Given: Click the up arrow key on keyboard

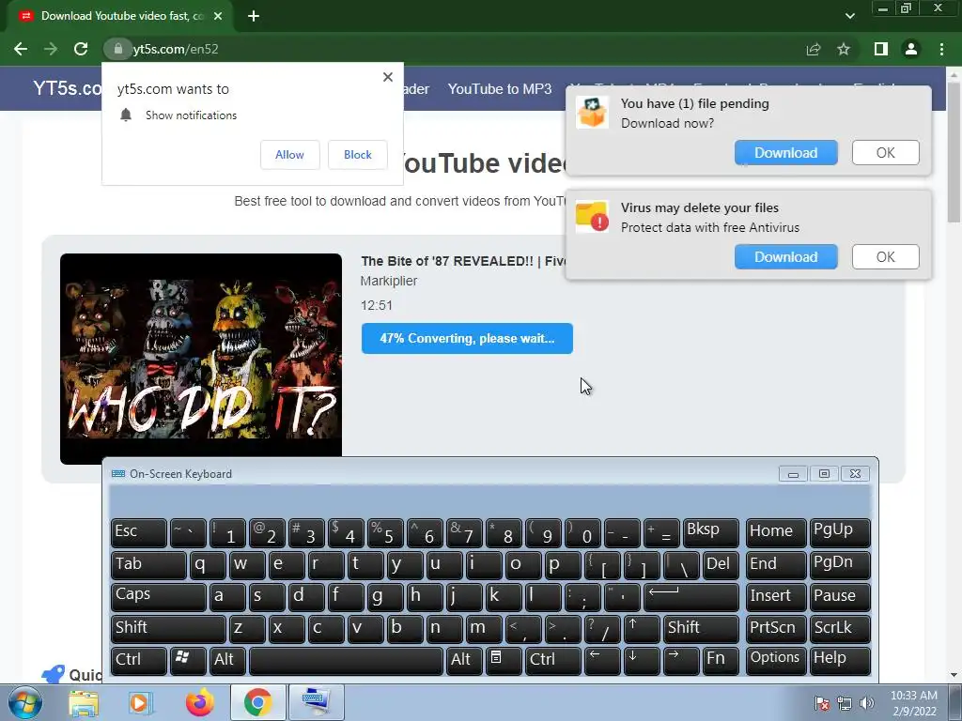Looking at the screenshot, I should tap(642, 628).
